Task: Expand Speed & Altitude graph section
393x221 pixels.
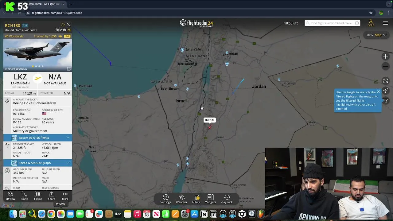Action: (x=38, y=163)
